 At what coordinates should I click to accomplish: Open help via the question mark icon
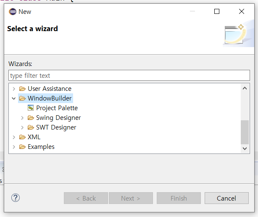16,198
